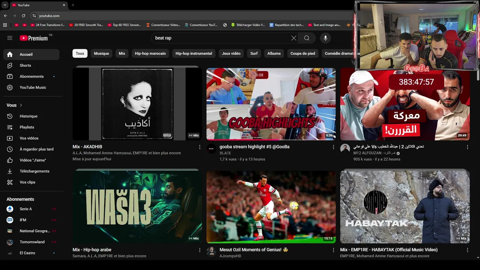Image resolution: width=480 pixels, height=270 pixels.
Task: Open Historique from the sidebar
Action: [x=31, y=116]
